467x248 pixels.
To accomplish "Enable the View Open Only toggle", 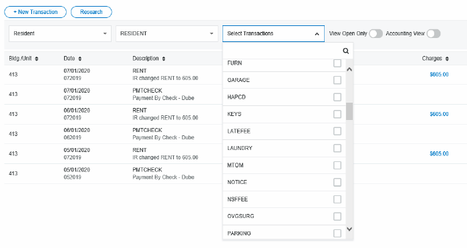I will 375,33.
